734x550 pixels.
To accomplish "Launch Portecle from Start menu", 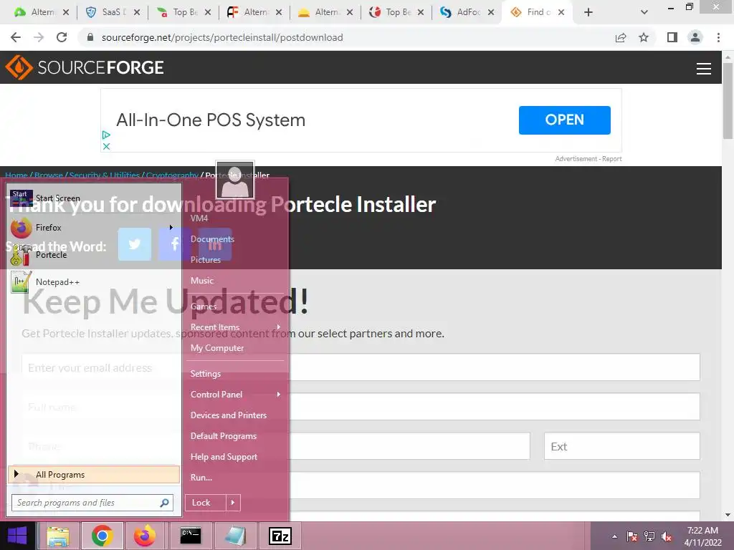I will tap(94, 255).
